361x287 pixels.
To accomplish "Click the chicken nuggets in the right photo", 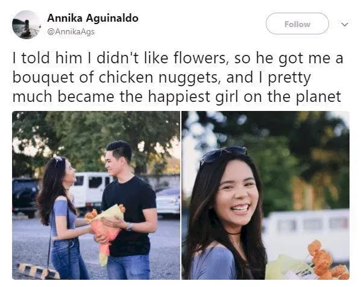I will pyautogui.click(x=328, y=262).
